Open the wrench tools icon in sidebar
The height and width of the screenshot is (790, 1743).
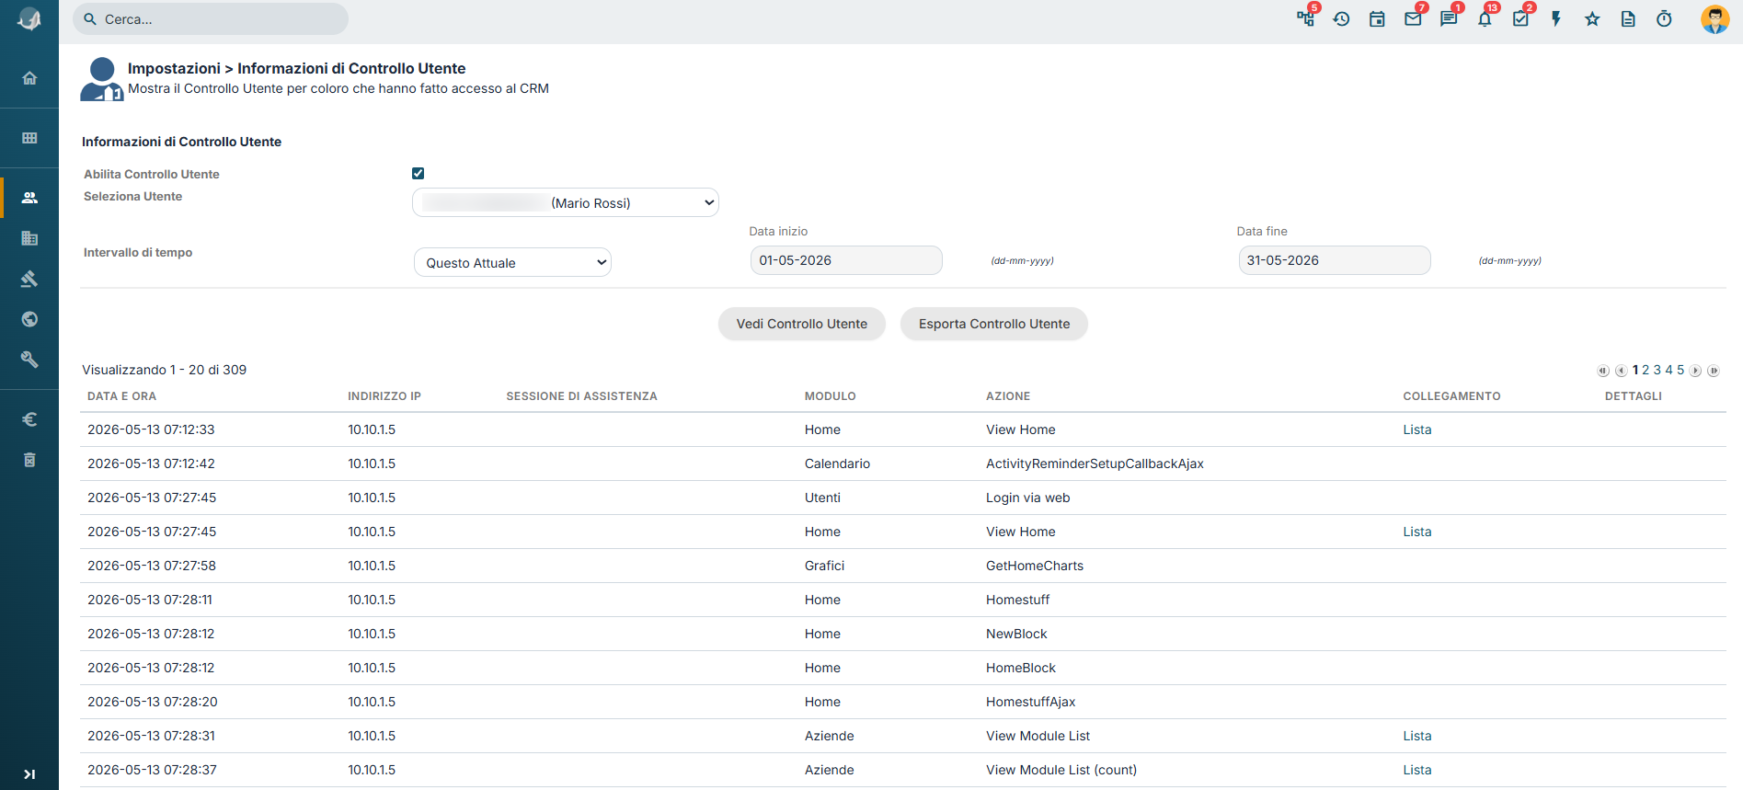(29, 360)
